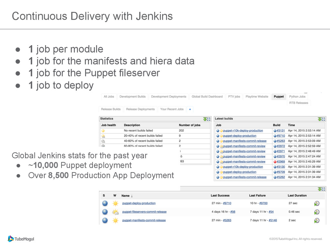Click the cloud health icon for '40-60% of recent builds failed'

[103, 141]
